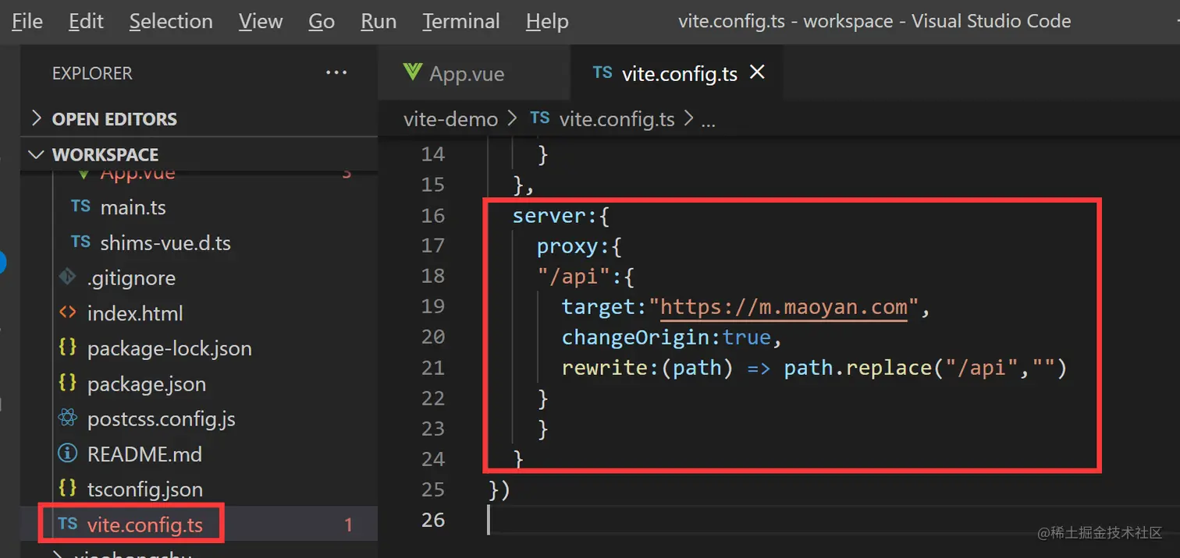Select vite.config.ts in the breadcrumb
Image resolution: width=1180 pixels, height=558 pixels.
click(x=617, y=119)
